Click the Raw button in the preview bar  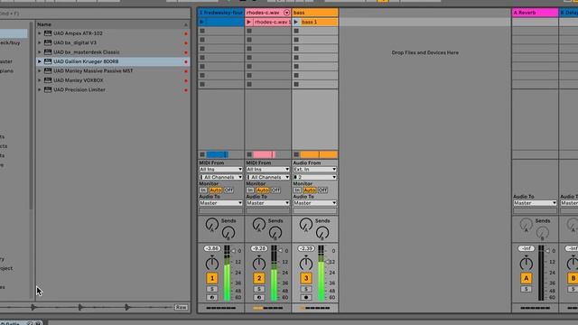point(181,307)
